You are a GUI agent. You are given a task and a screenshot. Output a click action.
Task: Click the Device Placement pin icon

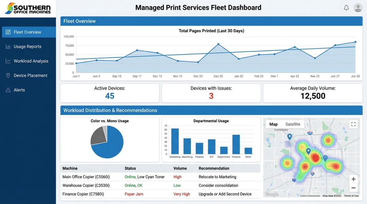pos(8,75)
